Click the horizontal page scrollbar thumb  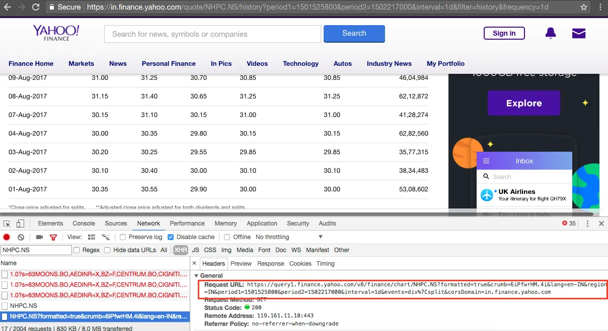tap(297, 213)
